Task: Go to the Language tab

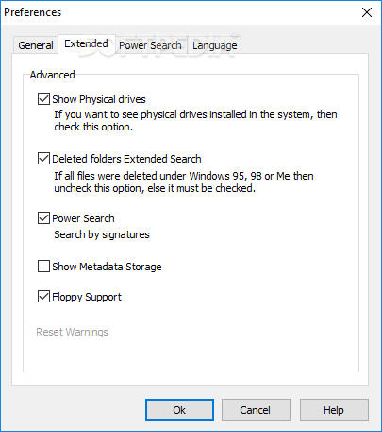Action: (215, 45)
